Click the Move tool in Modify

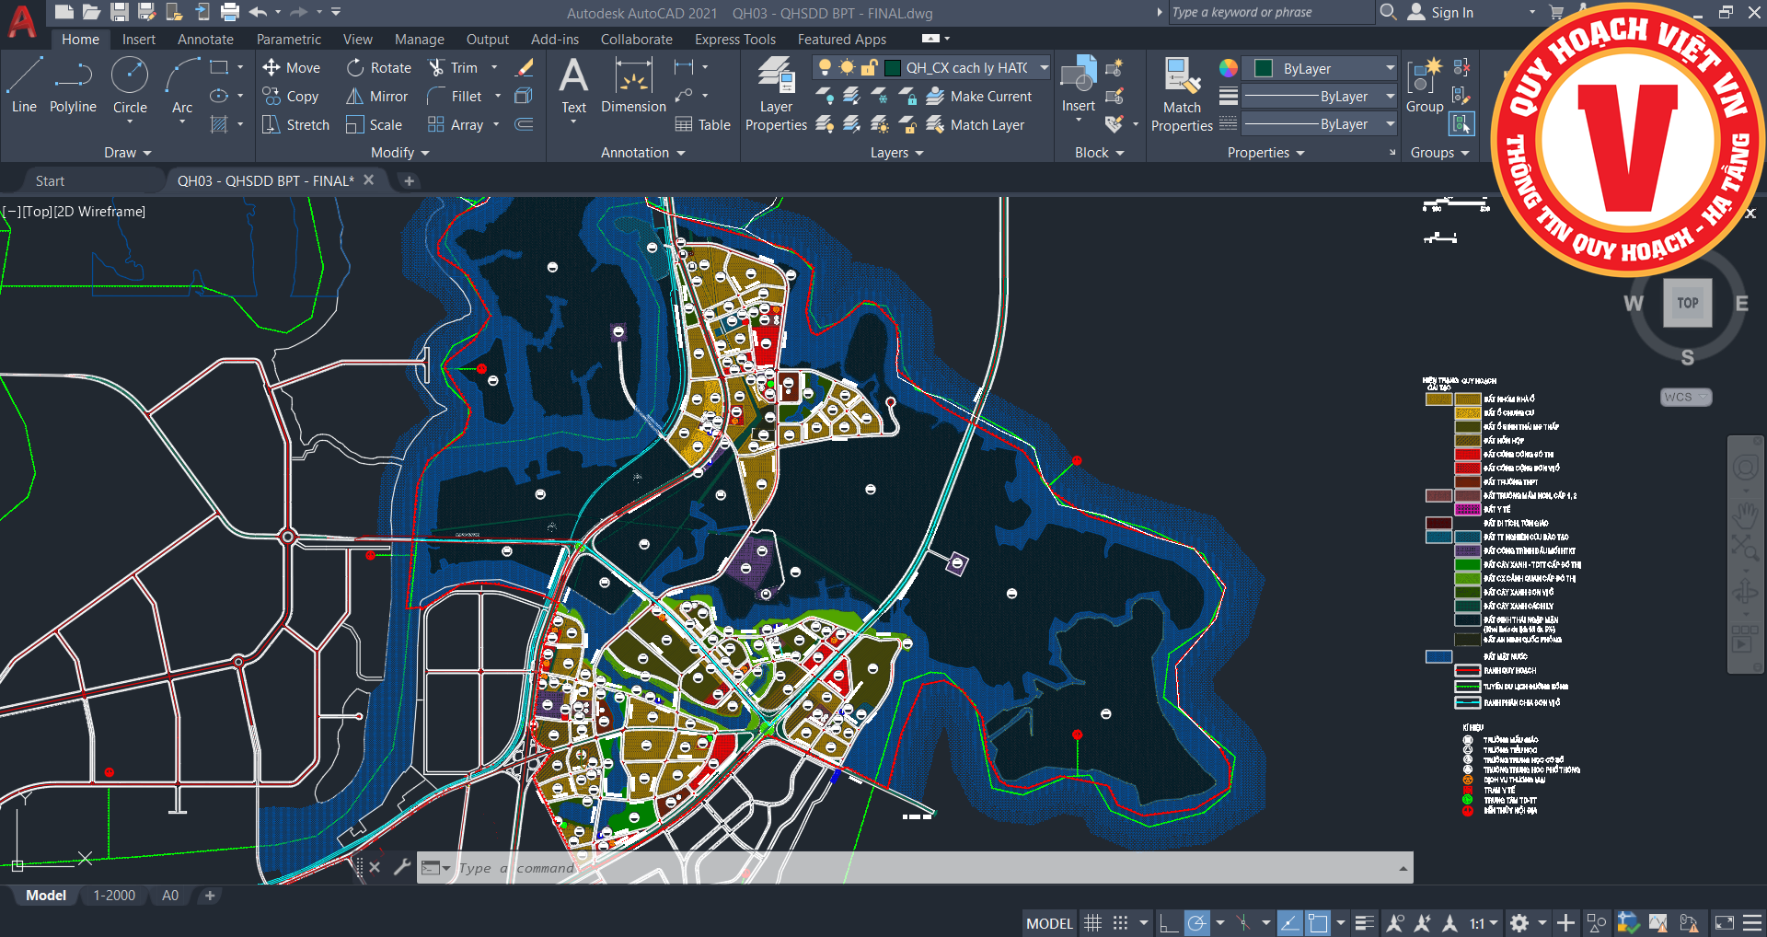coord(291,68)
